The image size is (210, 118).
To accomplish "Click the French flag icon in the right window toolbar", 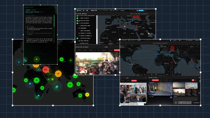I will (x=180, y=40).
